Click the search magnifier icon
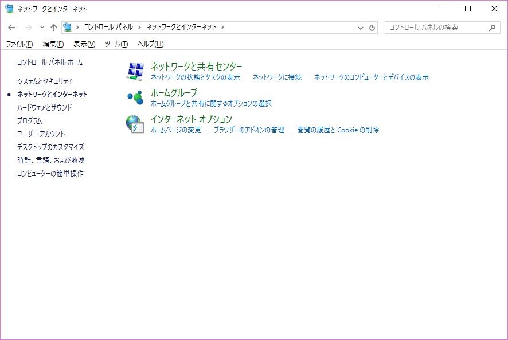The height and width of the screenshot is (340, 508). pyautogui.click(x=493, y=28)
